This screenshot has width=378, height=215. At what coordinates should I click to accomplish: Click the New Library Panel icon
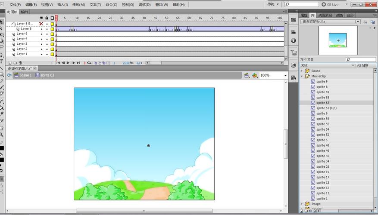[x=373, y=21]
